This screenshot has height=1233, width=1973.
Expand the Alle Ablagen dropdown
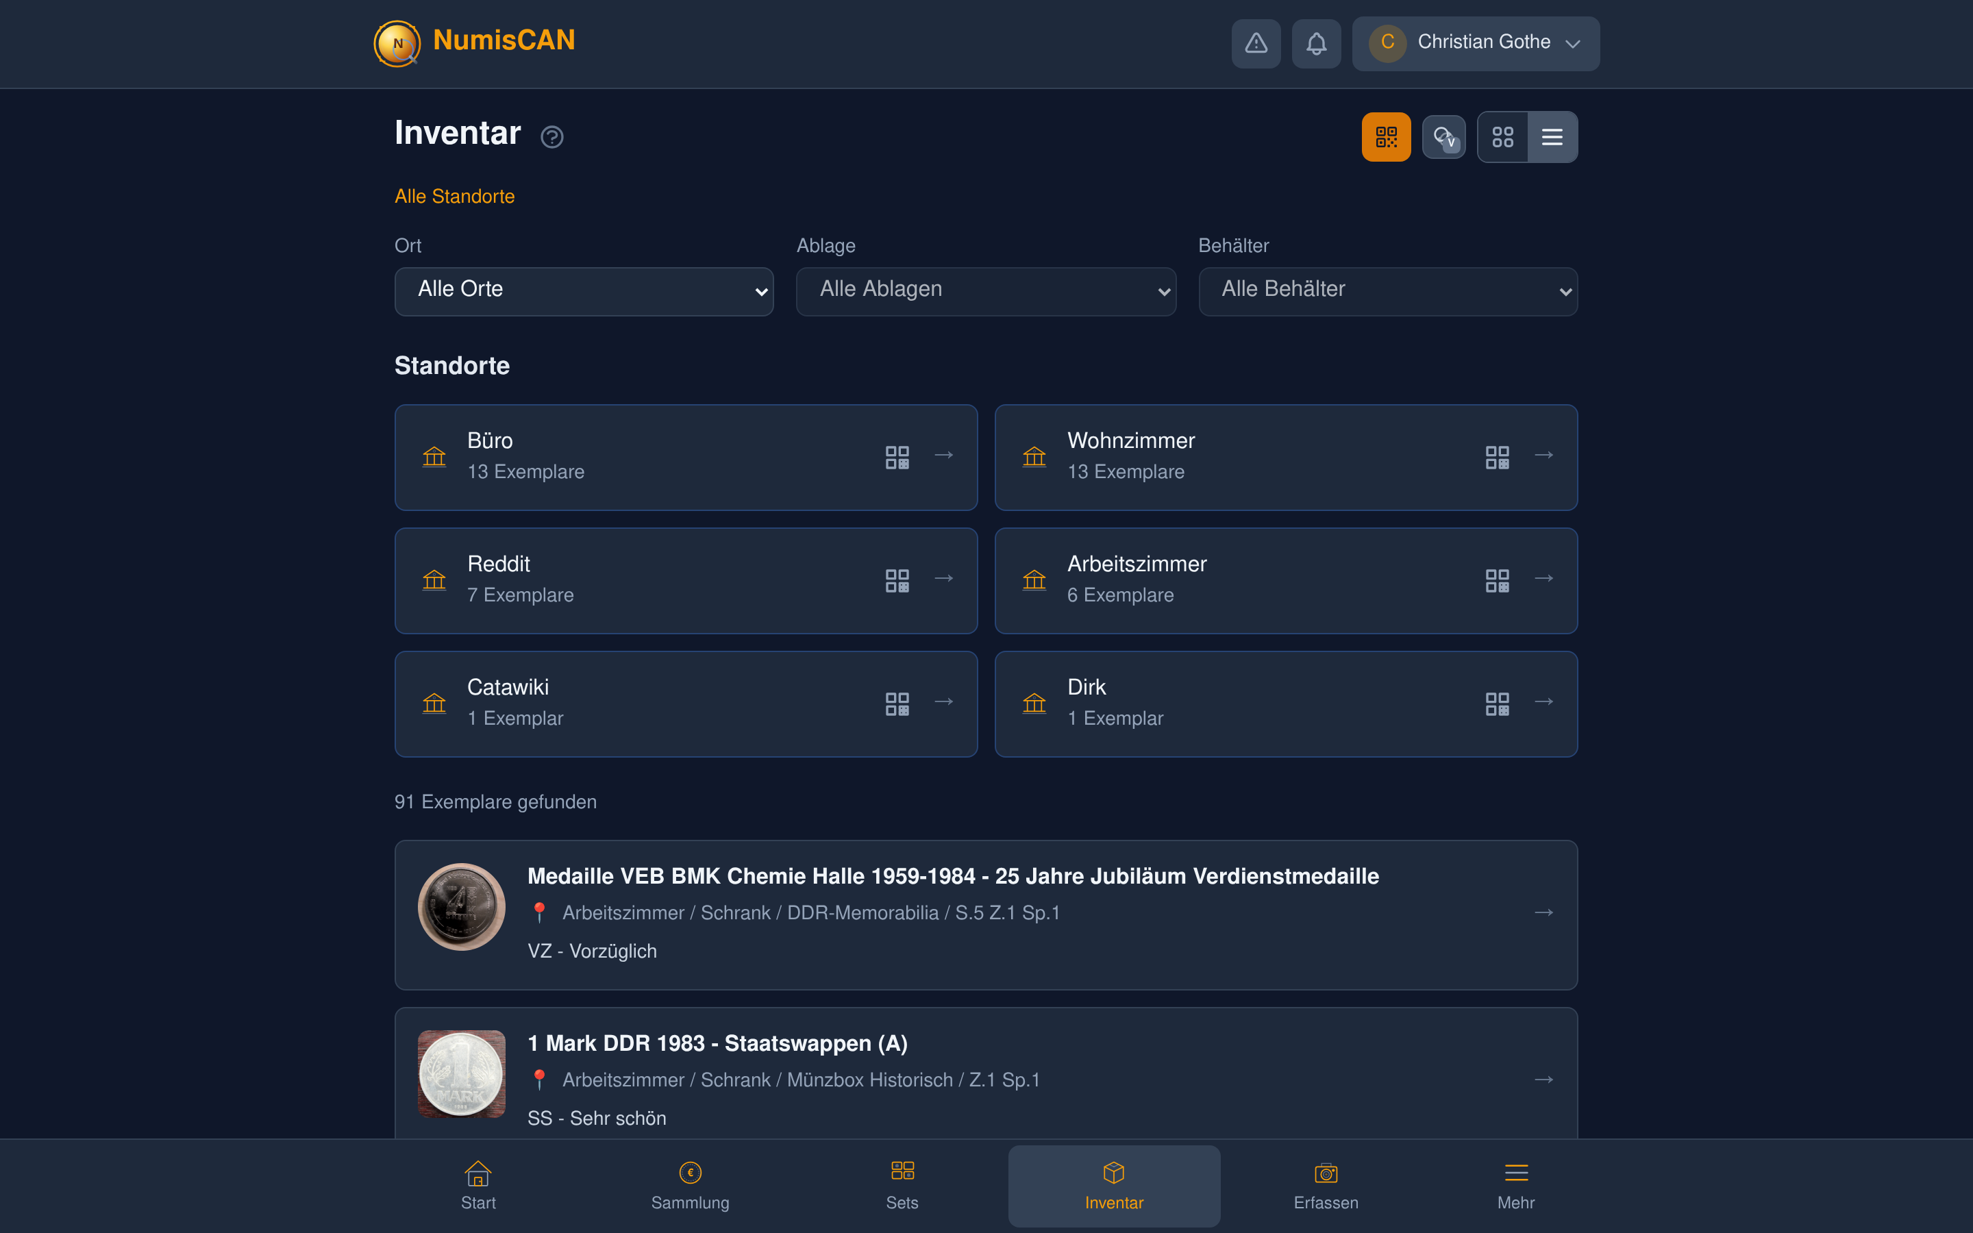(986, 291)
